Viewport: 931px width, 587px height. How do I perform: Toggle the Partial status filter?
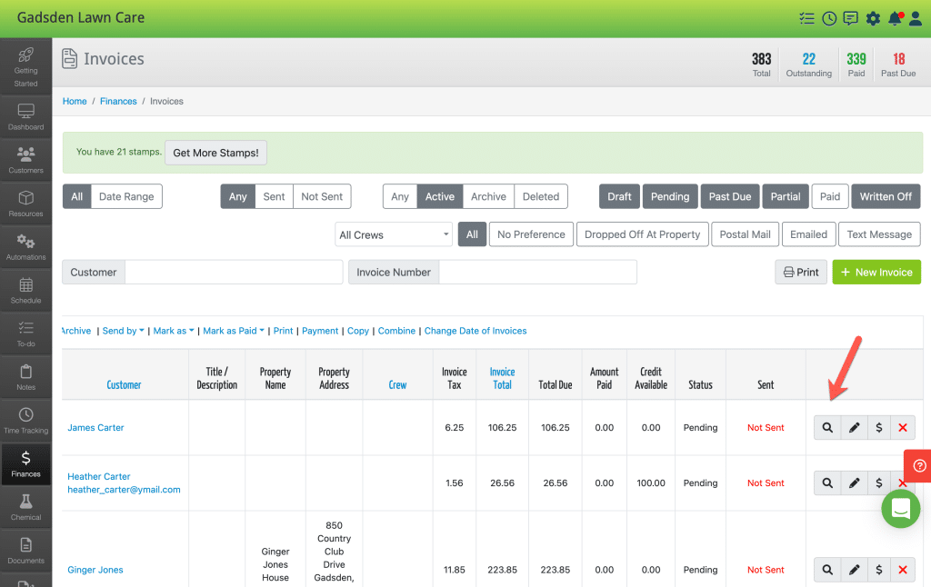tap(786, 196)
